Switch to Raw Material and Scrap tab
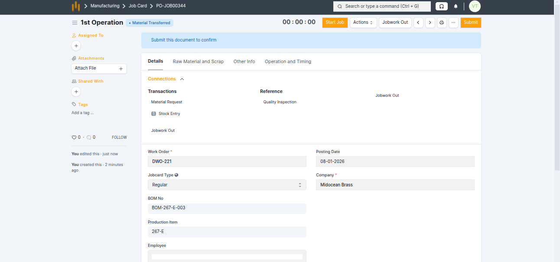 198,61
